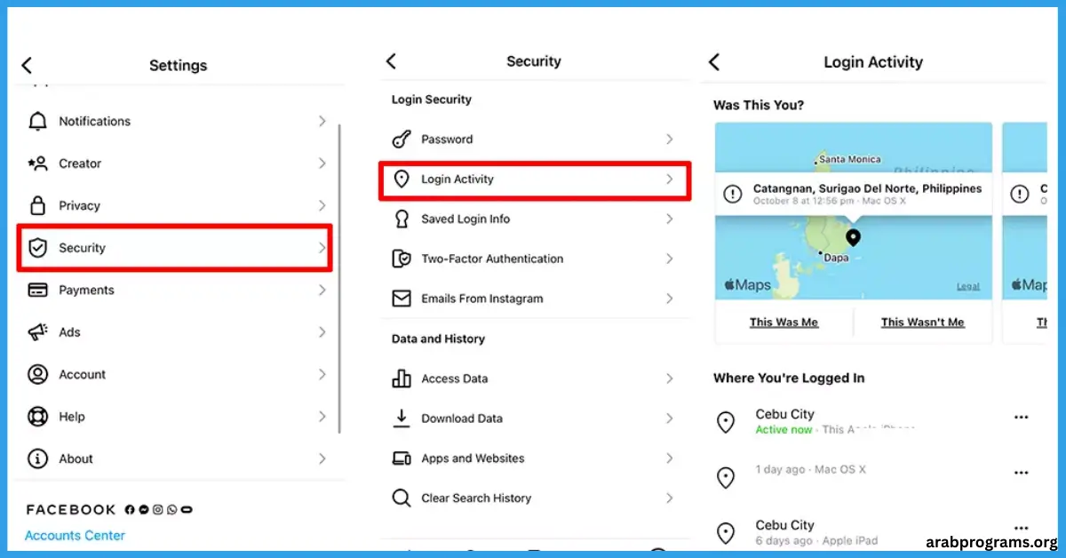Open the Login Activity chevron arrow

coord(670,179)
